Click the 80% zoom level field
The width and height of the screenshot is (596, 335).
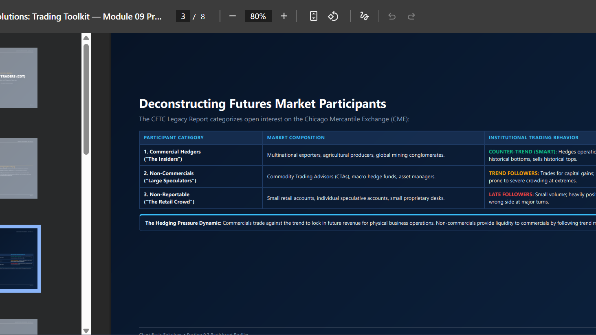(x=258, y=16)
